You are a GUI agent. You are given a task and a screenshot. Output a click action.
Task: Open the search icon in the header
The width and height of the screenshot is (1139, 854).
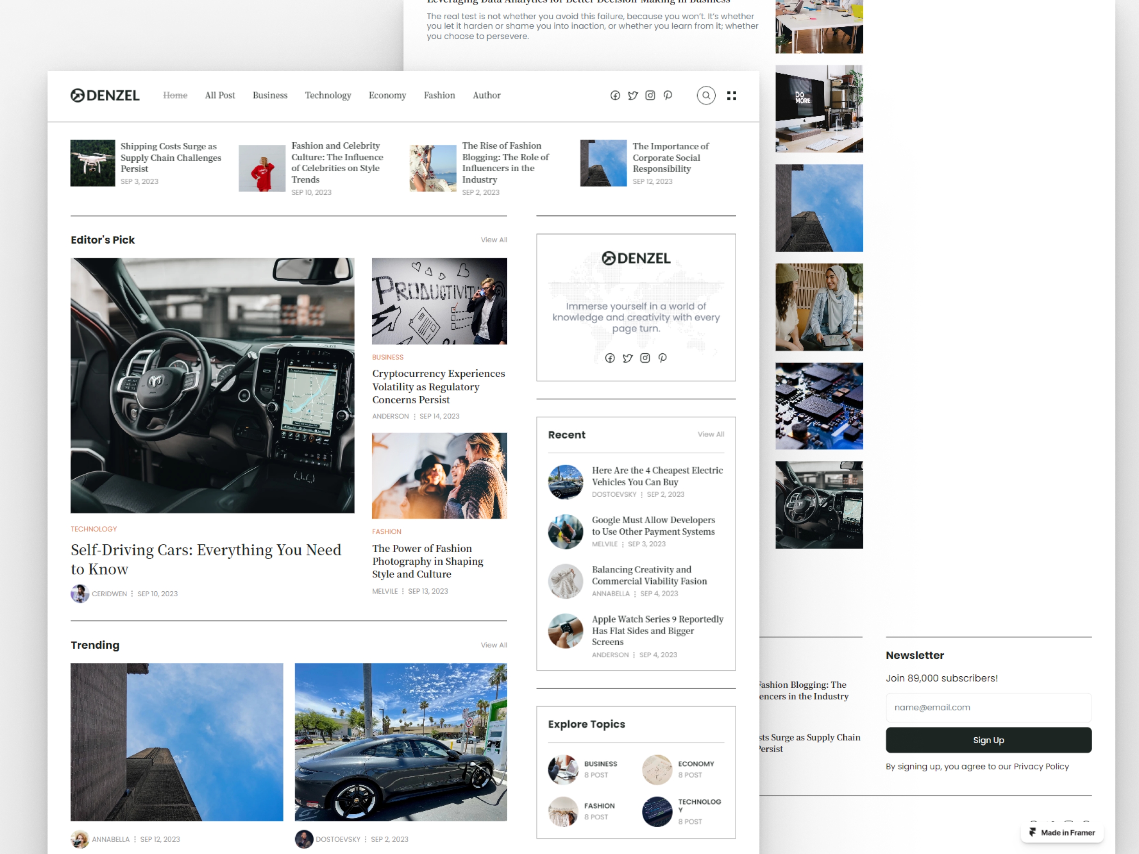point(706,95)
